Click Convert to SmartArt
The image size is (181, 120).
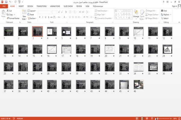click(103, 18)
